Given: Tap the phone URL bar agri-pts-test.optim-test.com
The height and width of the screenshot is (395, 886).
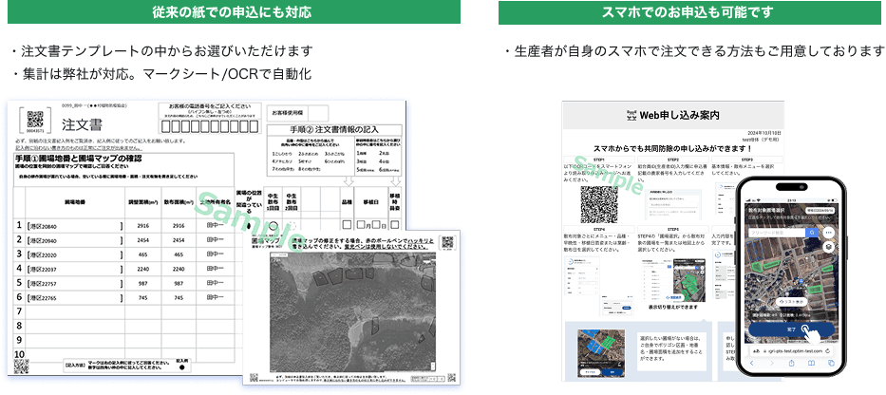Looking at the screenshot, I should pyautogui.click(x=791, y=351).
